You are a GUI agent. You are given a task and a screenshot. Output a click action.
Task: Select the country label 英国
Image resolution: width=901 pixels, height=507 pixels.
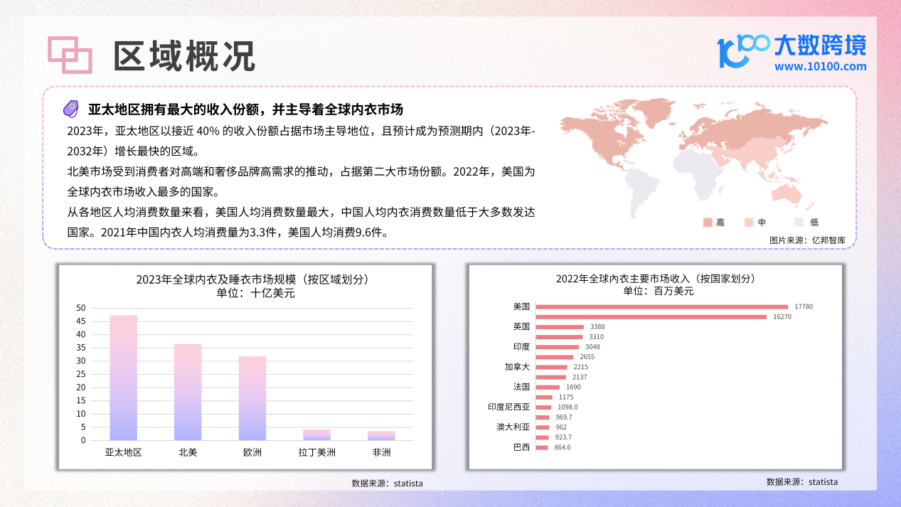click(521, 326)
